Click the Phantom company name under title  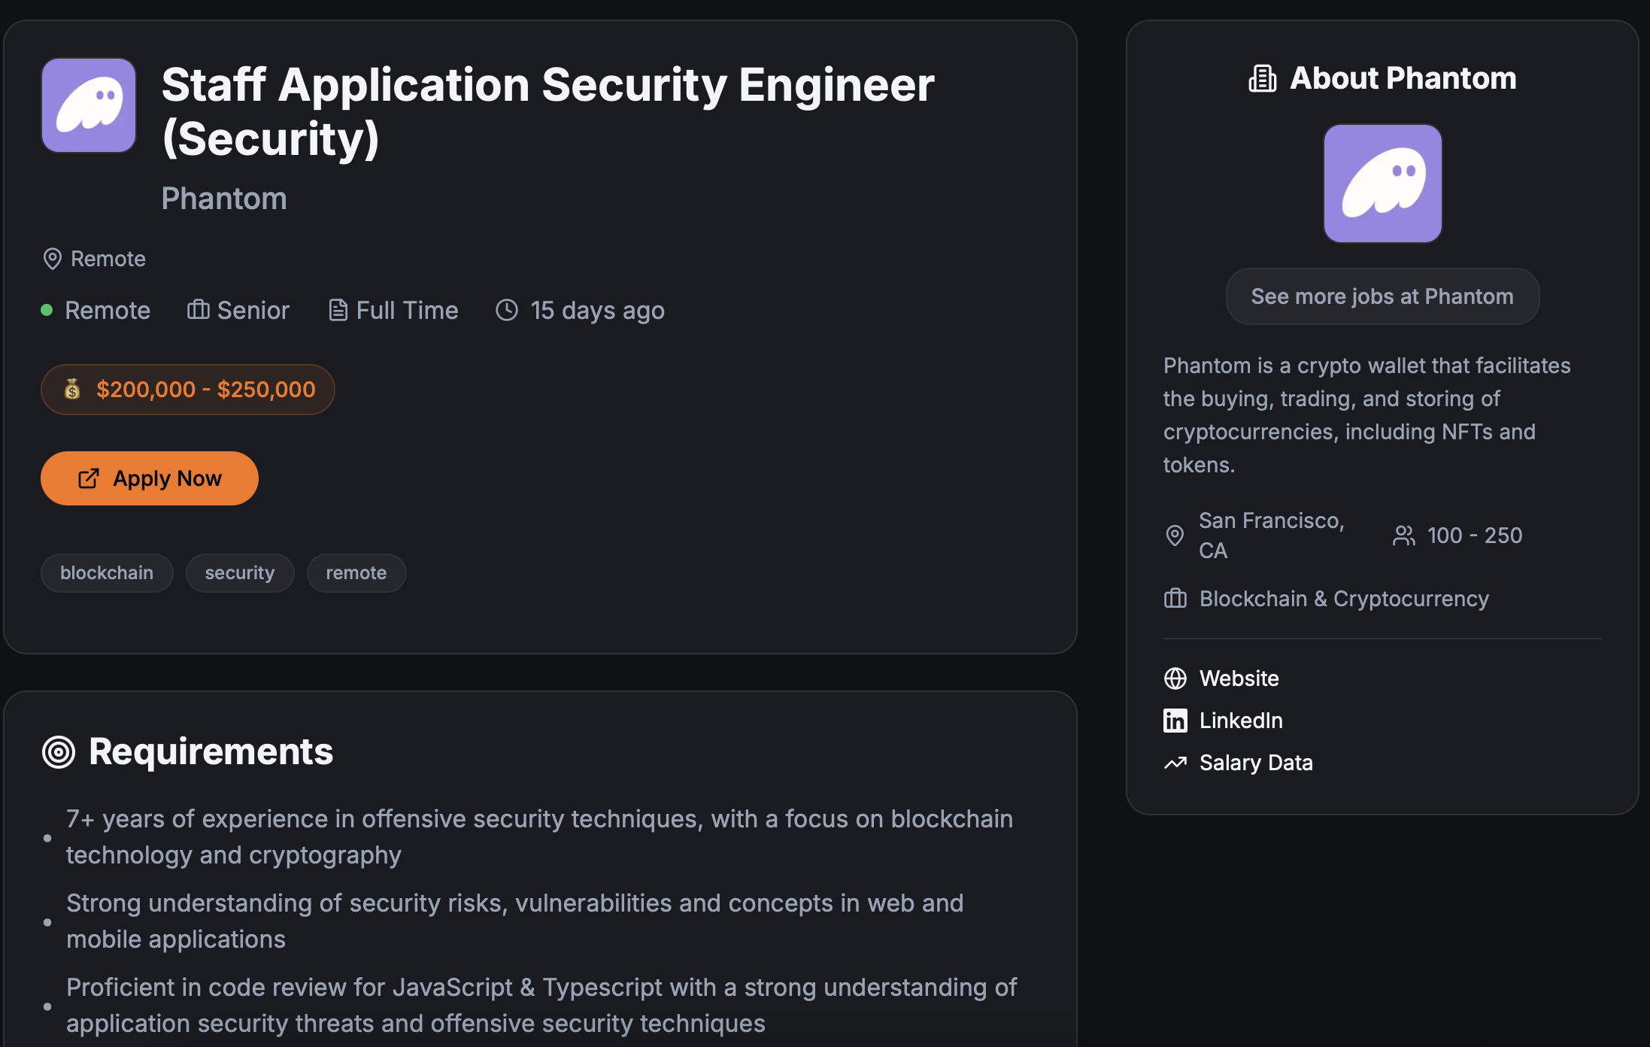coord(224,199)
